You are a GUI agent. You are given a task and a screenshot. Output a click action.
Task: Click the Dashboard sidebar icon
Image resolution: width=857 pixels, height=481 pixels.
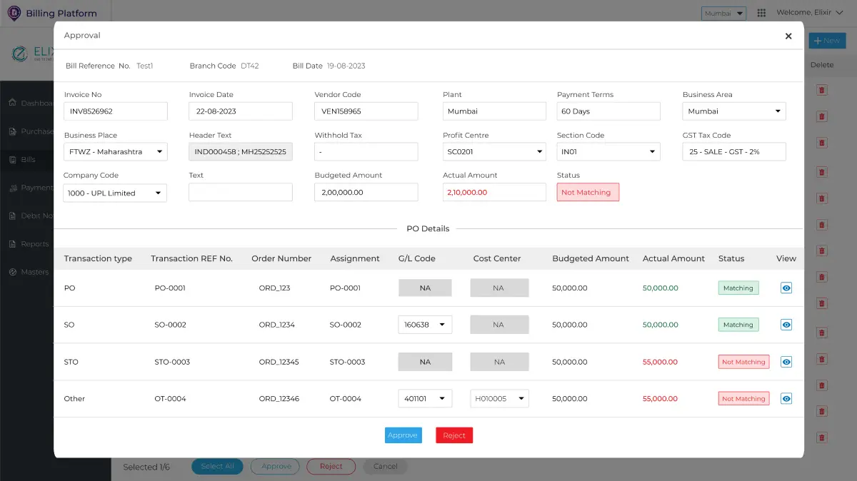[x=13, y=103]
